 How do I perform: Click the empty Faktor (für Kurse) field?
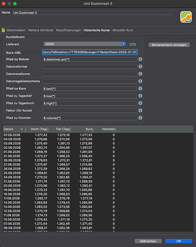[x=90, y=111]
